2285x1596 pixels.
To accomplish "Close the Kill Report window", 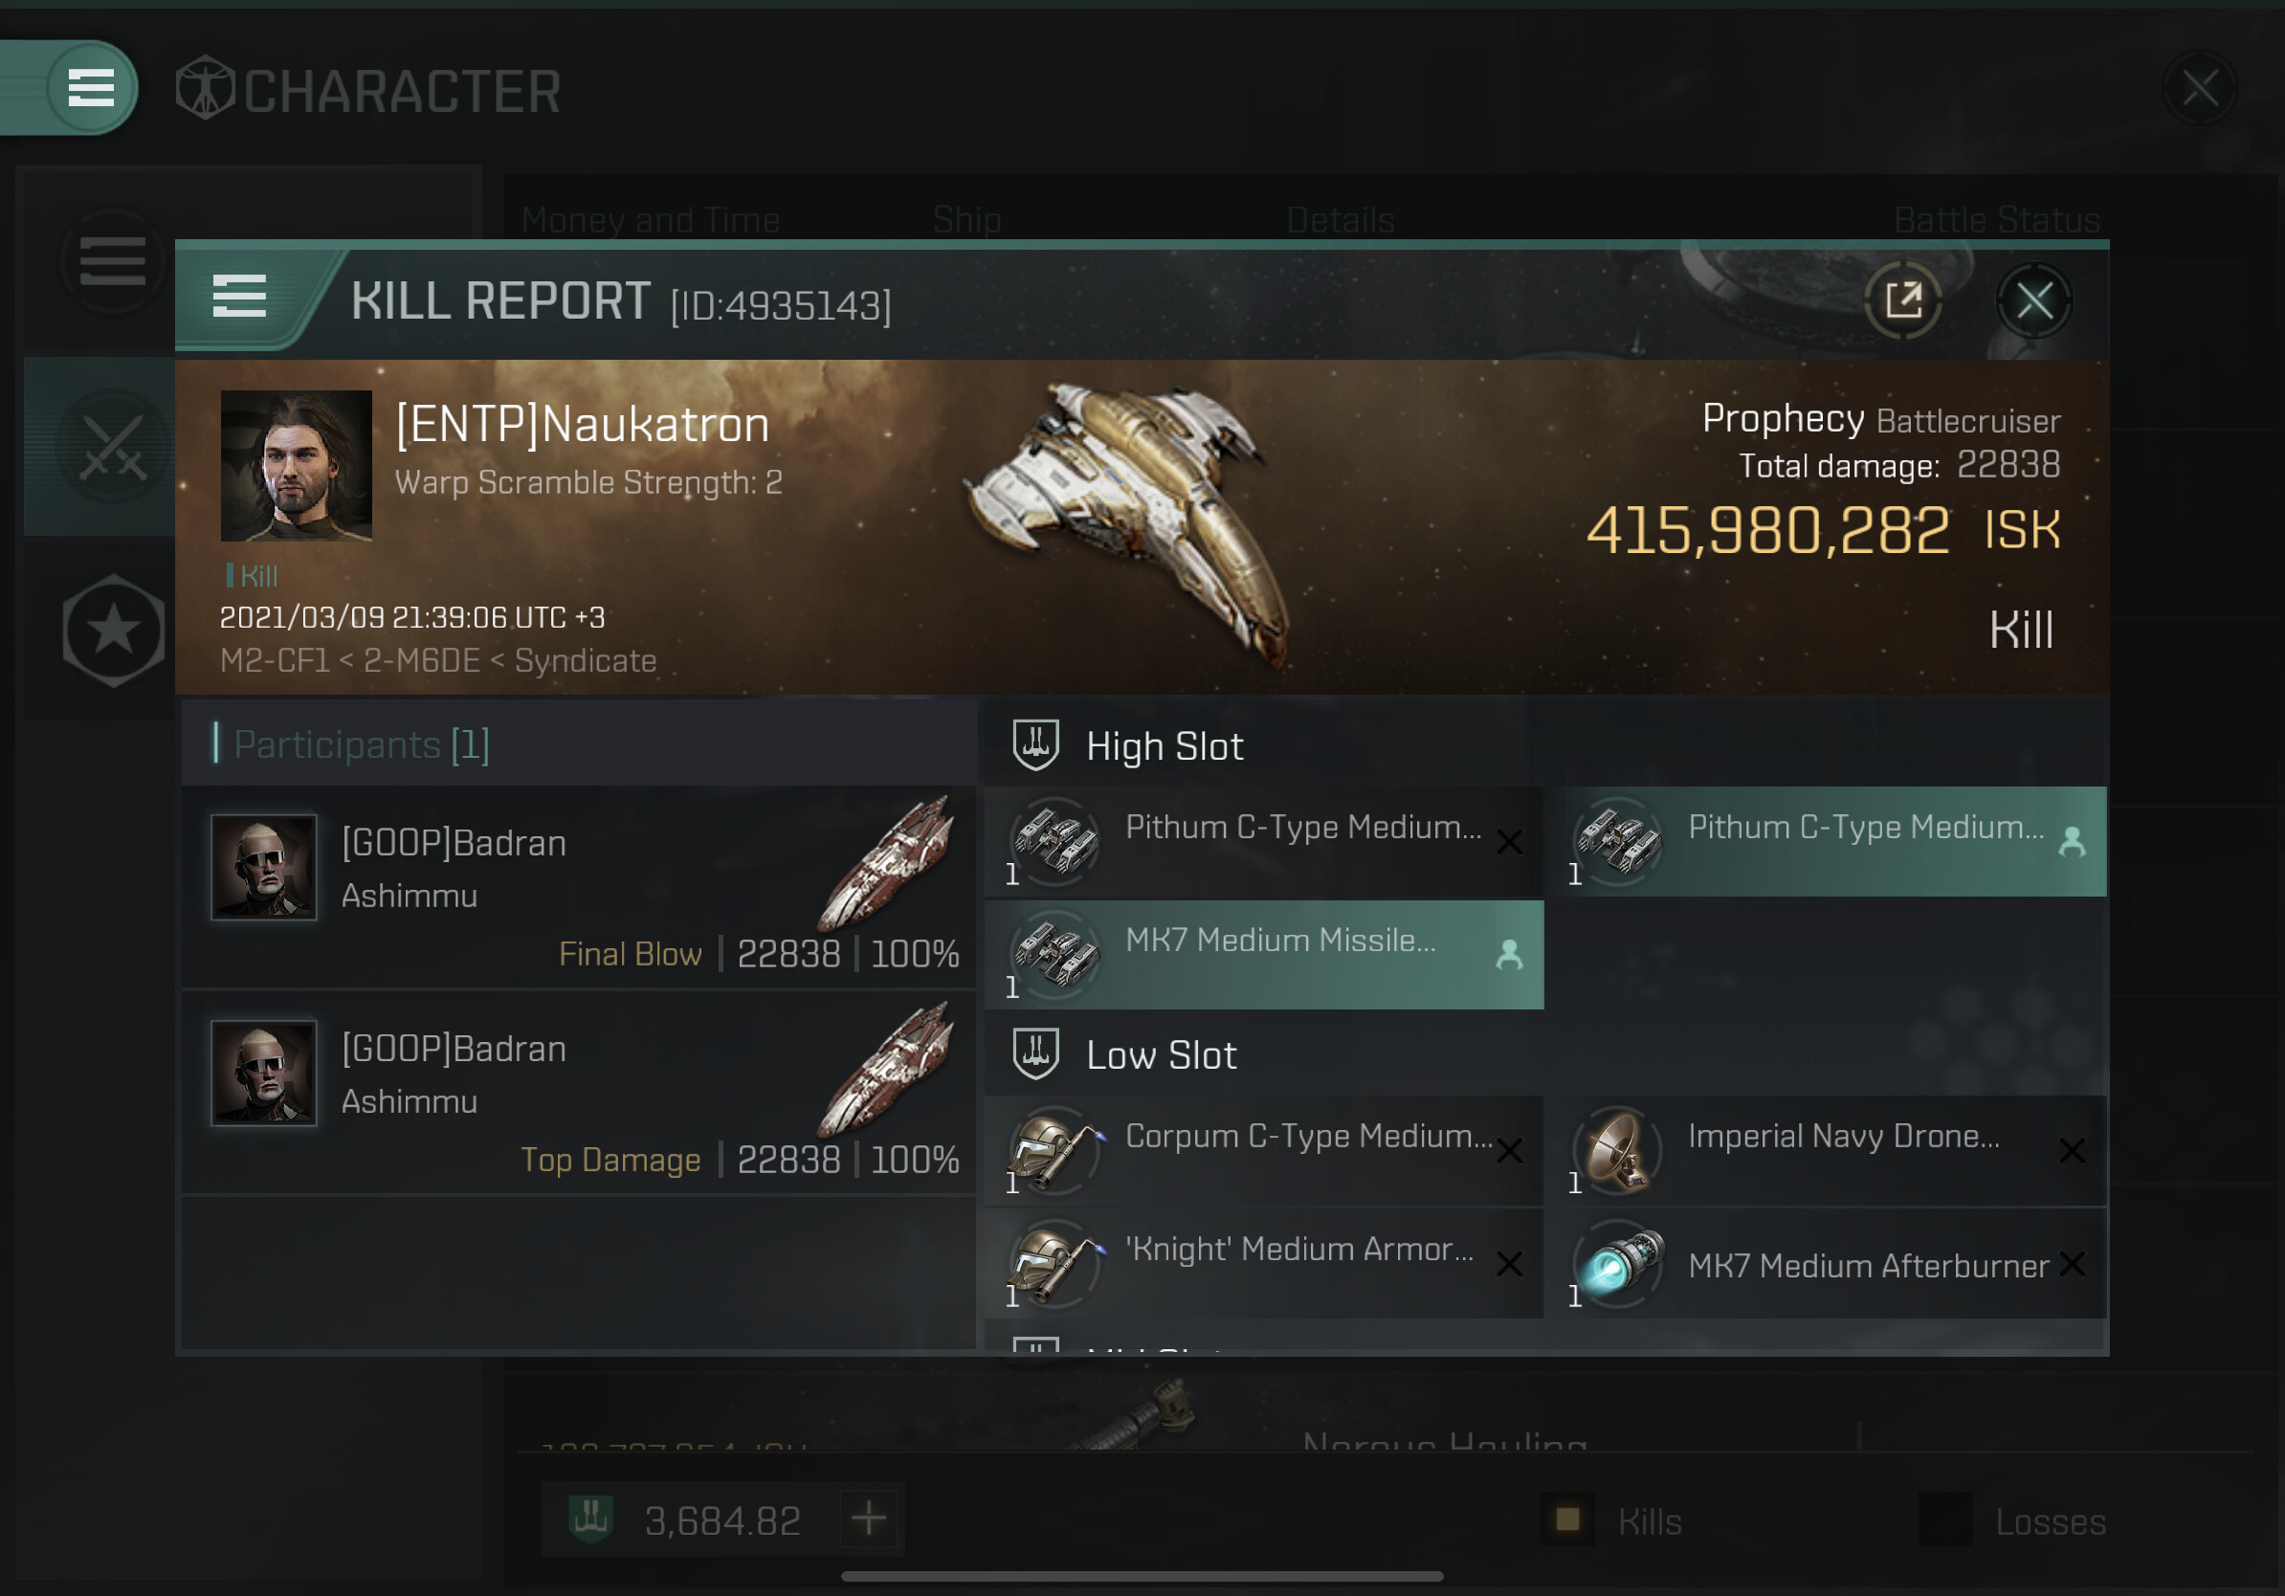I will coord(2034,300).
